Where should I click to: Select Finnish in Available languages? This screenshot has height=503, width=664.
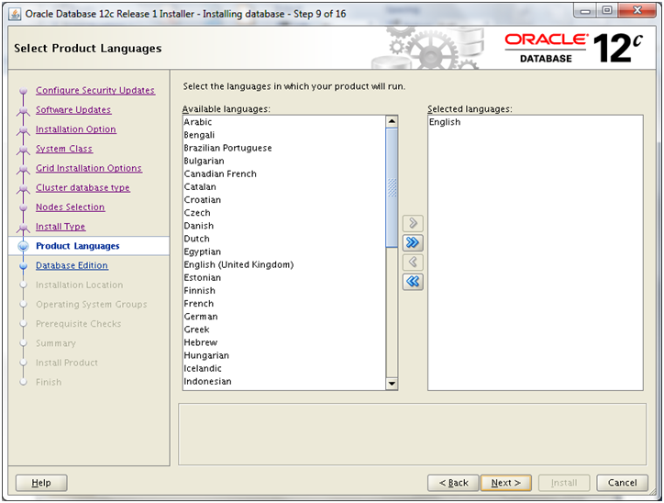284,291
